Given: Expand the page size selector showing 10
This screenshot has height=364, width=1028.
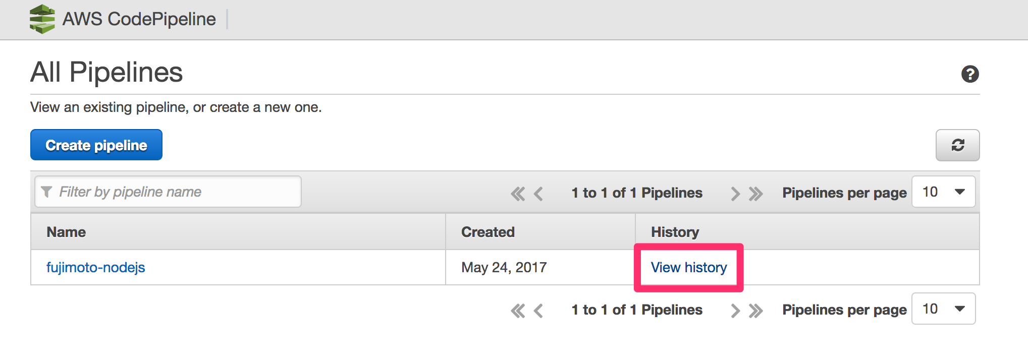Looking at the screenshot, I should click(x=943, y=192).
